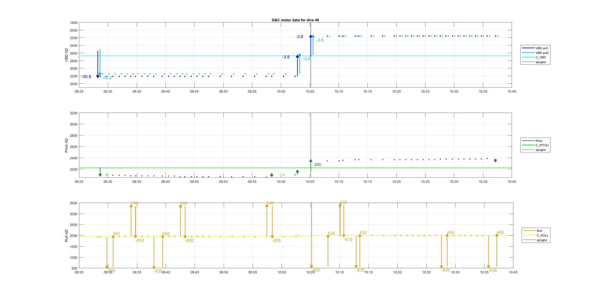This screenshot has width=608, height=301.
Task: Click the '623' roll annotation
Action: pos(344,203)
